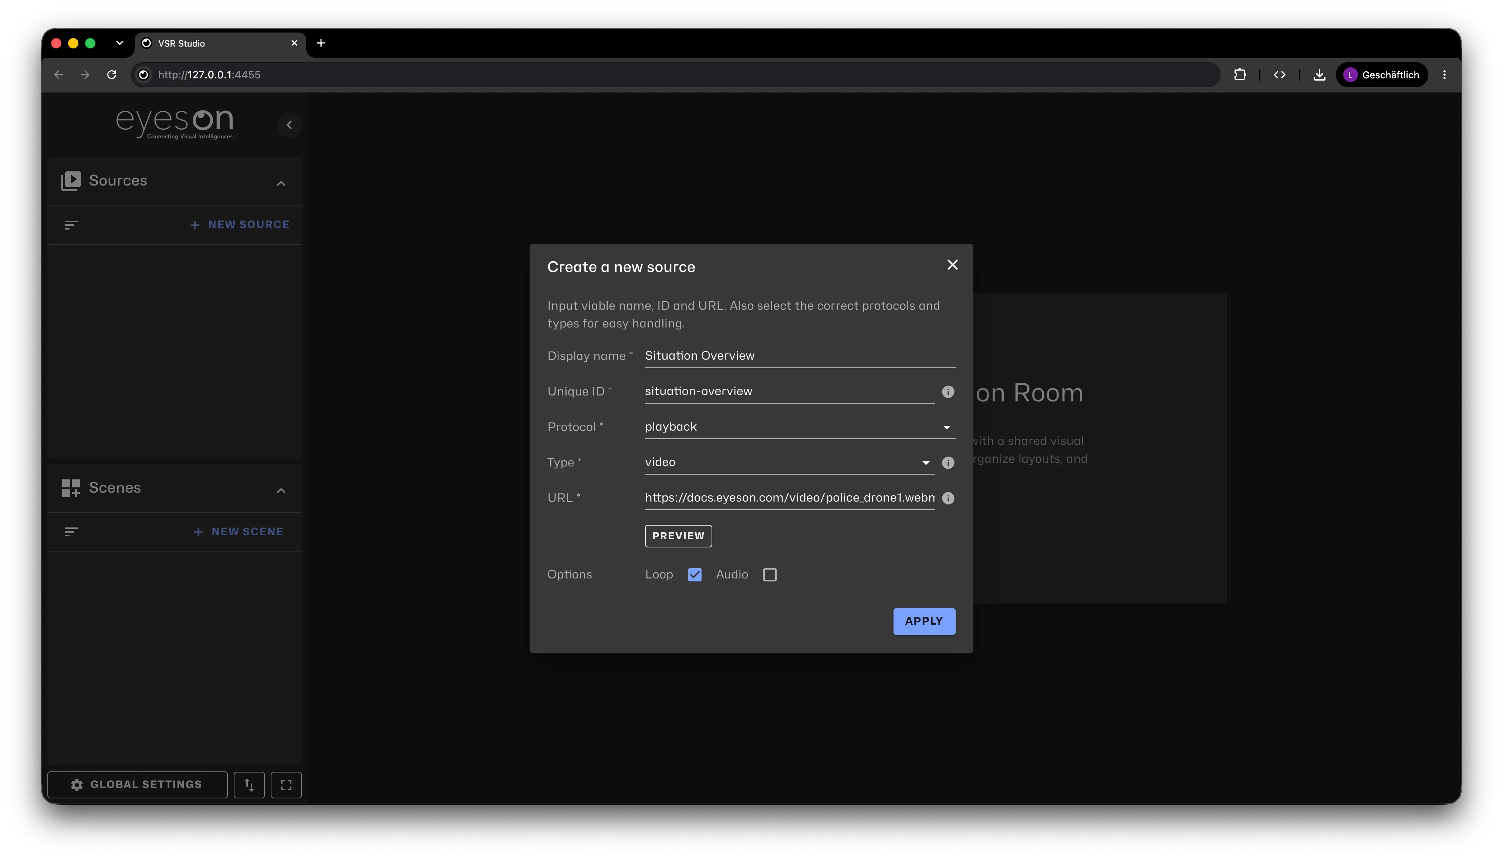
Task: Click the eyeson logo
Action: (174, 124)
